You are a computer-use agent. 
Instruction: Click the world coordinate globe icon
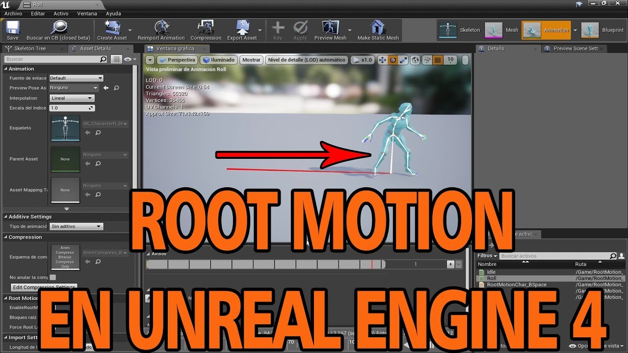click(x=416, y=60)
